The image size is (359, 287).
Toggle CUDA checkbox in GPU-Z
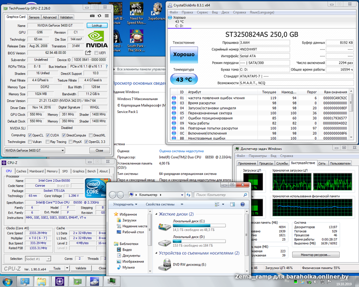[x=48, y=135]
